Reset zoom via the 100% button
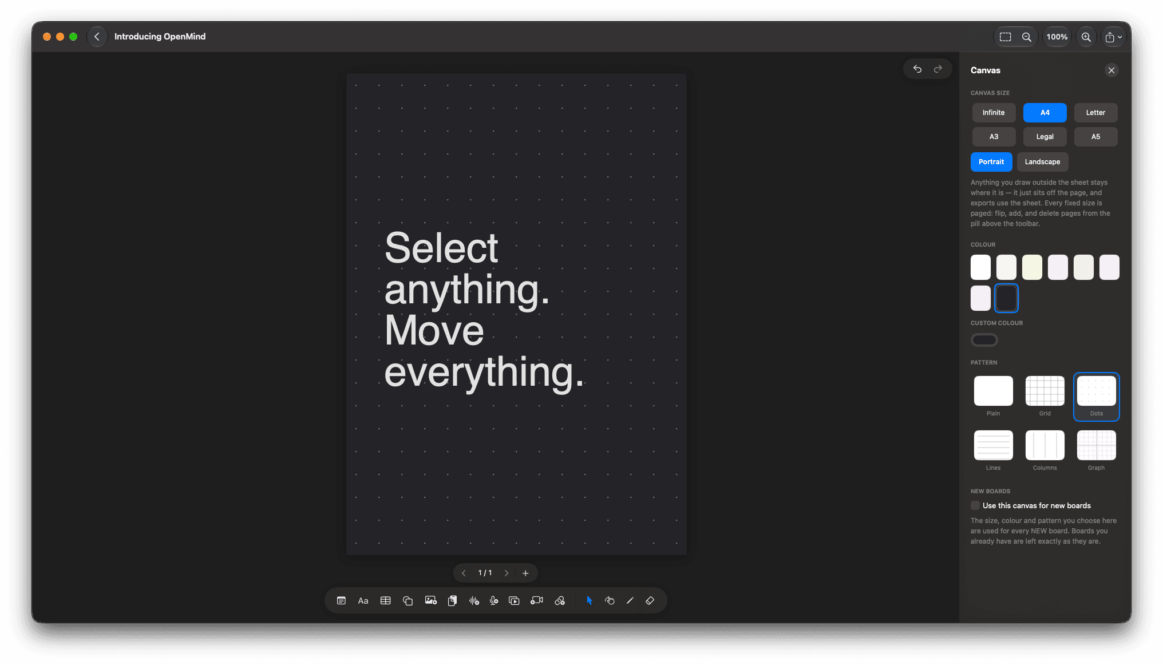 1057,37
